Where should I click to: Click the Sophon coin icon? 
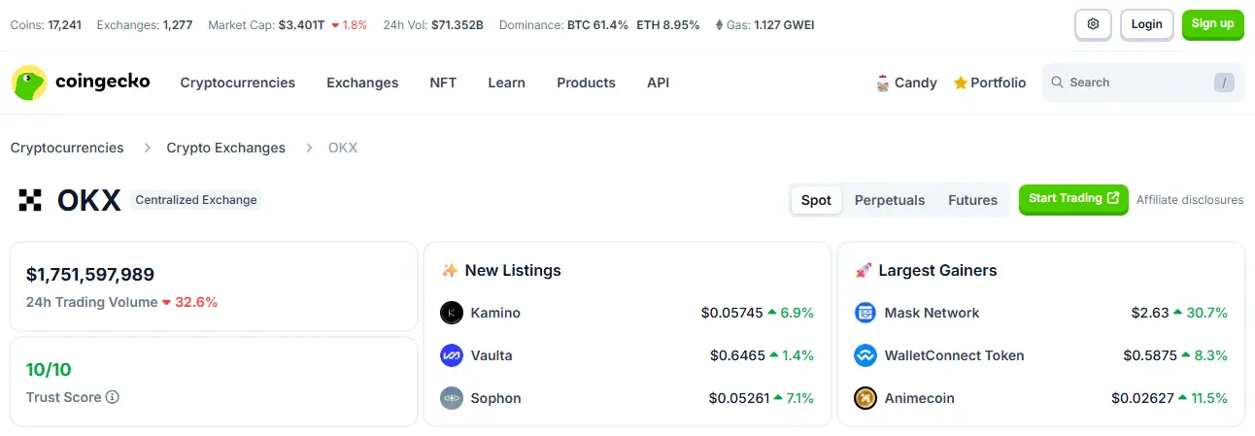pos(452,398)
